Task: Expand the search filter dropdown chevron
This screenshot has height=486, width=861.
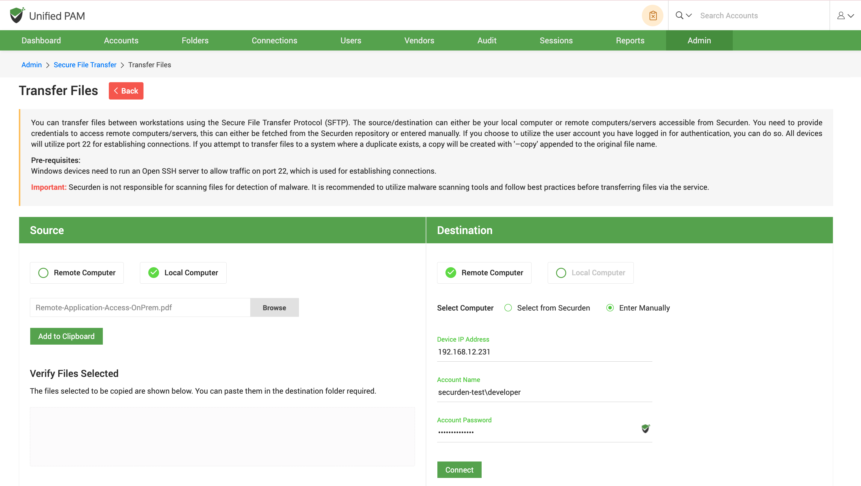Action: click(689, 15)
